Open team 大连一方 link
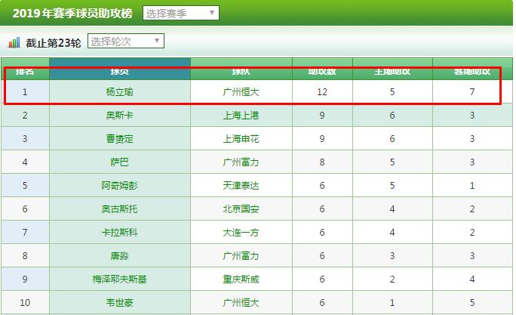This screenshot has height=315, width=516. click(241, 233)
